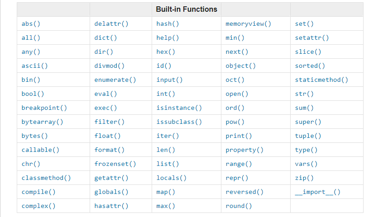Open the complex() link
Viewport: 383px width, 217px height.
click(x=38, y=206)
